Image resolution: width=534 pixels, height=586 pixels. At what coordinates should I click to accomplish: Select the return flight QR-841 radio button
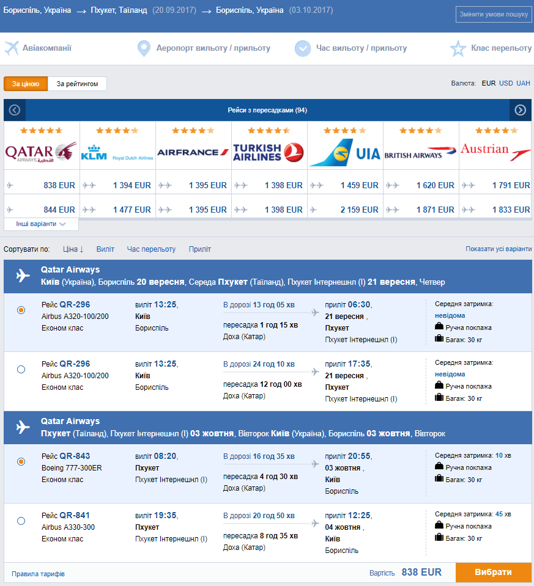[x=21, y=521]
